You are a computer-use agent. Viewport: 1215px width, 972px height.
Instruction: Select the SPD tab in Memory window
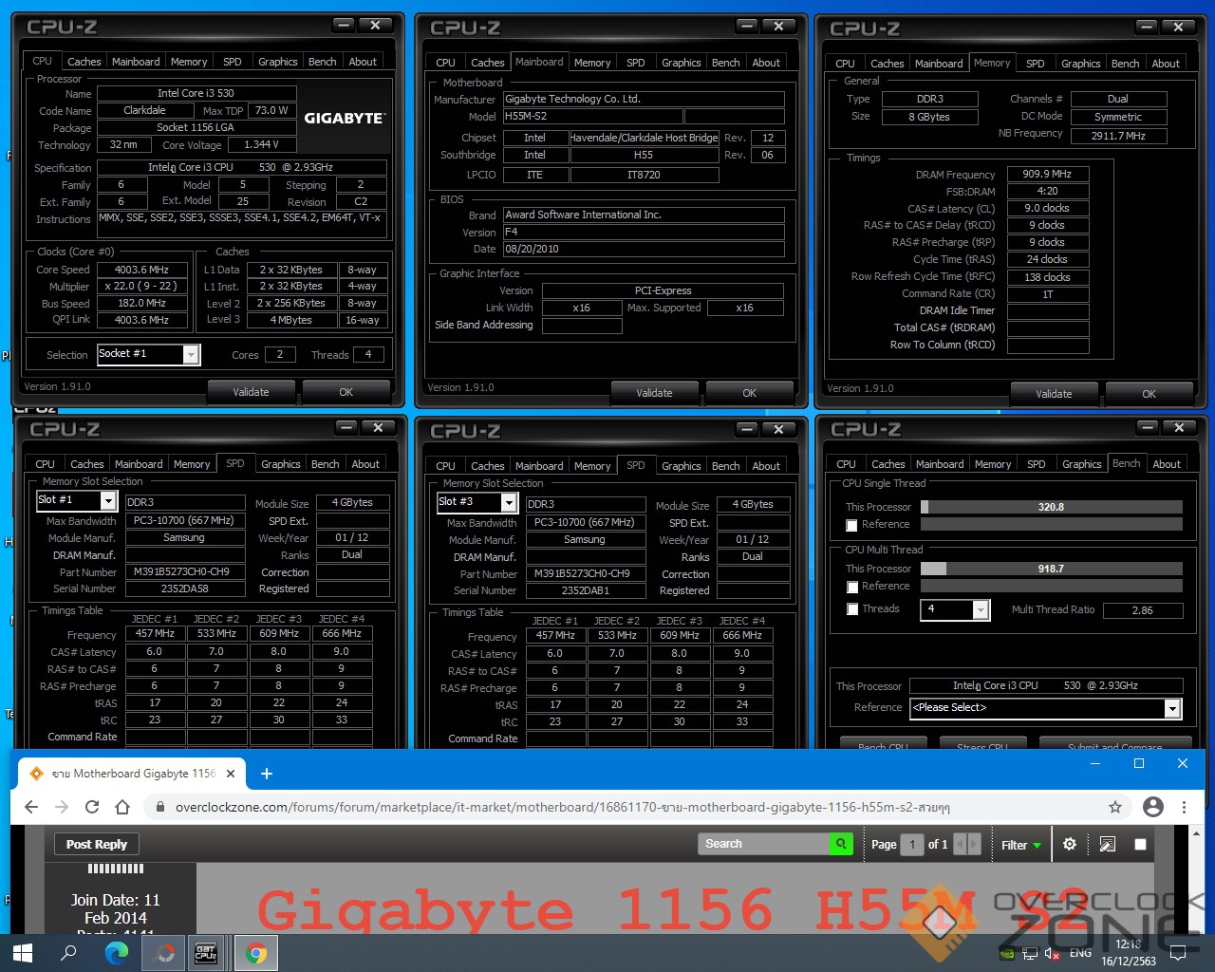coord(1035,64)
